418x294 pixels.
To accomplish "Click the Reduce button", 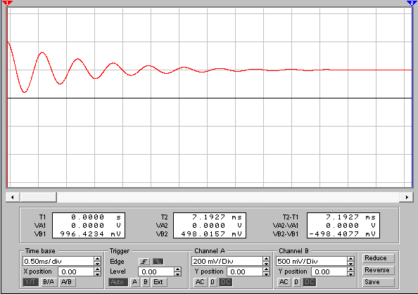I will pyautogui.click(x=378, y=258).
